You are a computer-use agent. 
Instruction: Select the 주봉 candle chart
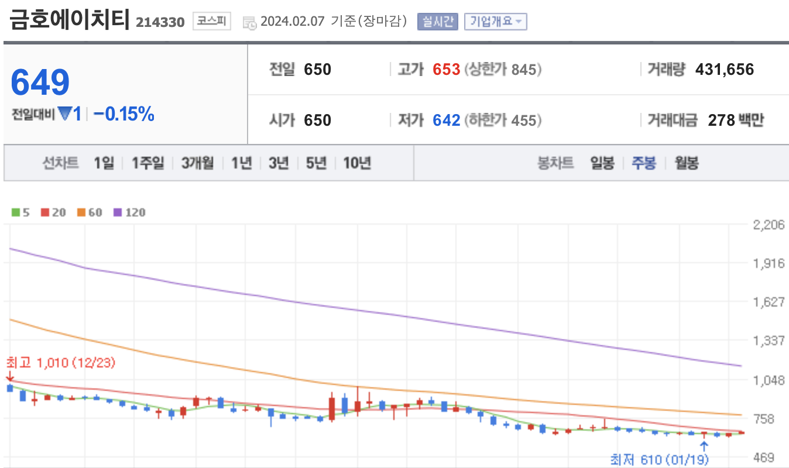click(644, 163)
